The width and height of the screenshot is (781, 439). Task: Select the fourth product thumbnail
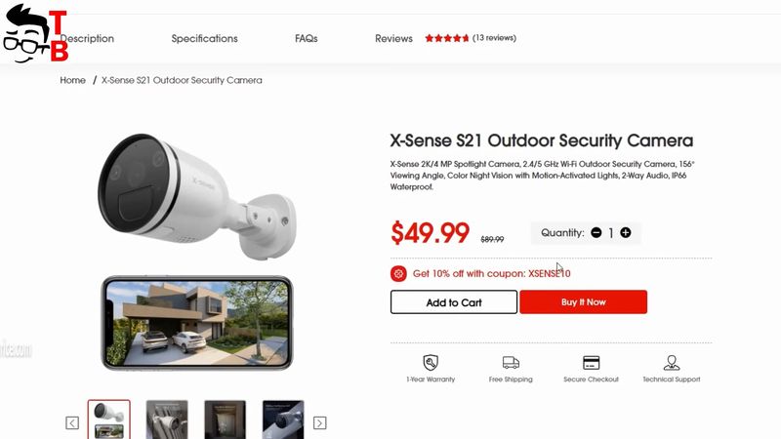tap(283, 419)
